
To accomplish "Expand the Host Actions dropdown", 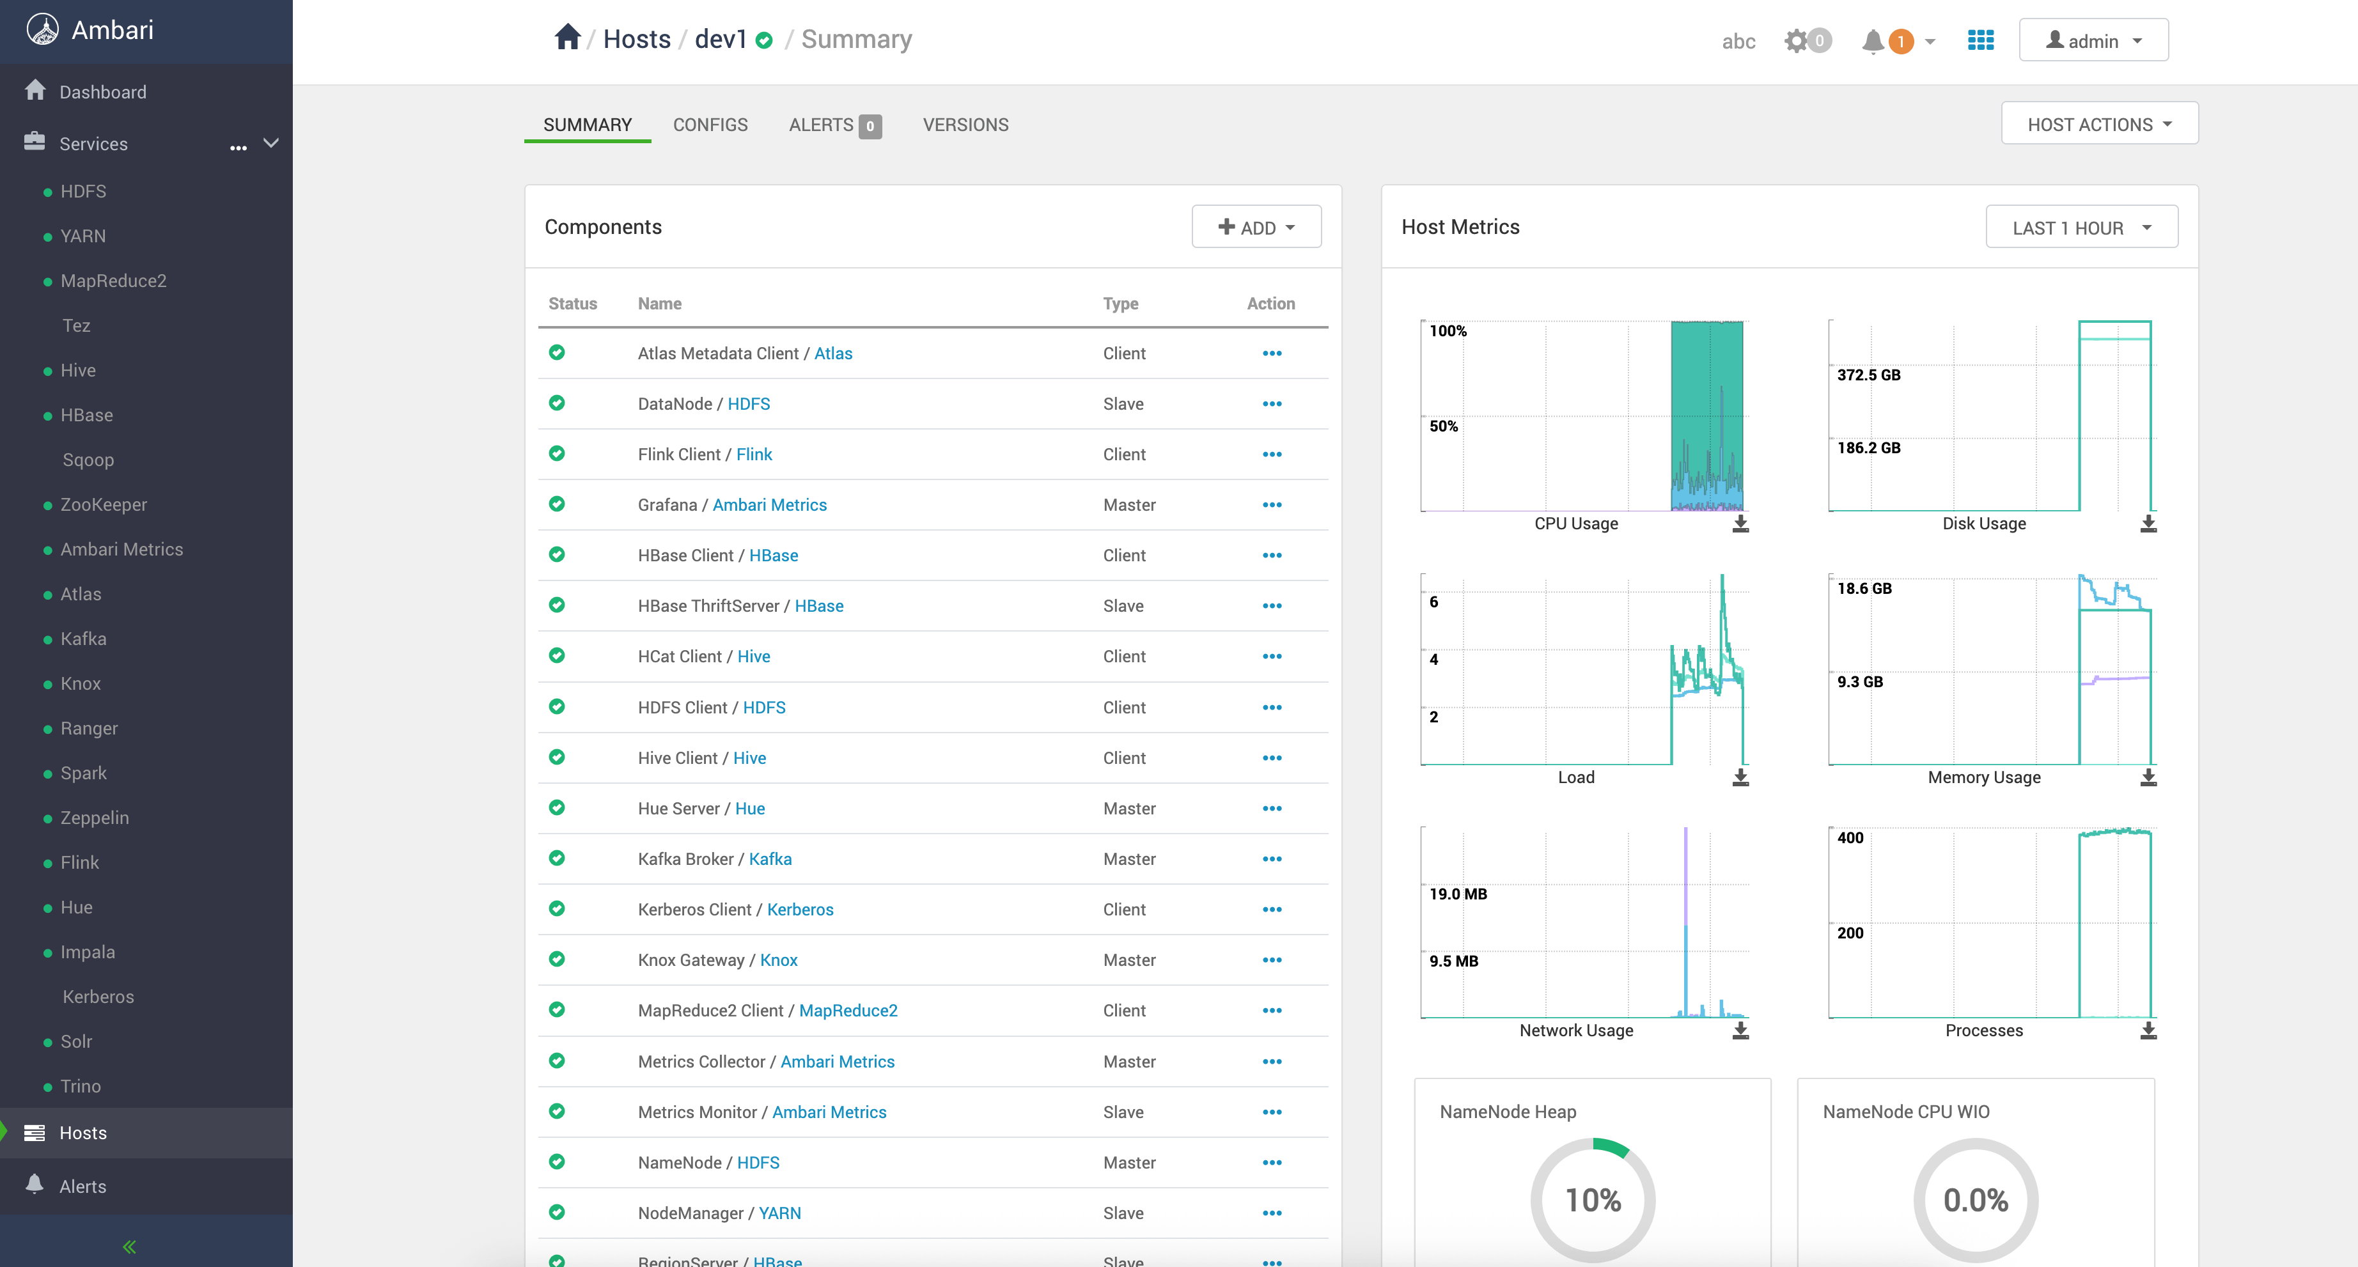I will 2099,125.
